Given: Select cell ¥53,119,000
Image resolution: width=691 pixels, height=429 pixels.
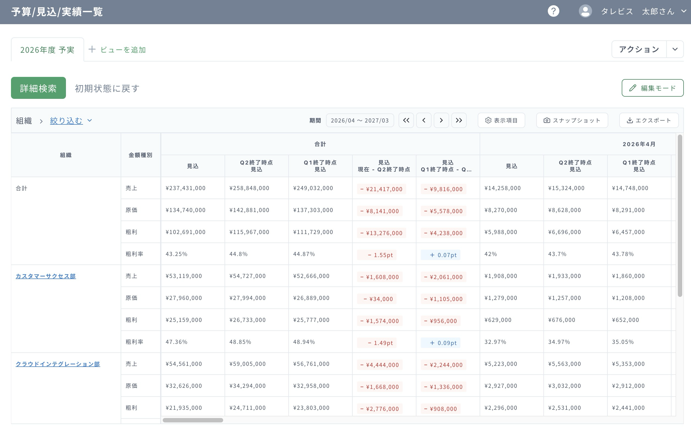Looking at the screenshot, I should pyautogui.click(x=193, y=276).
